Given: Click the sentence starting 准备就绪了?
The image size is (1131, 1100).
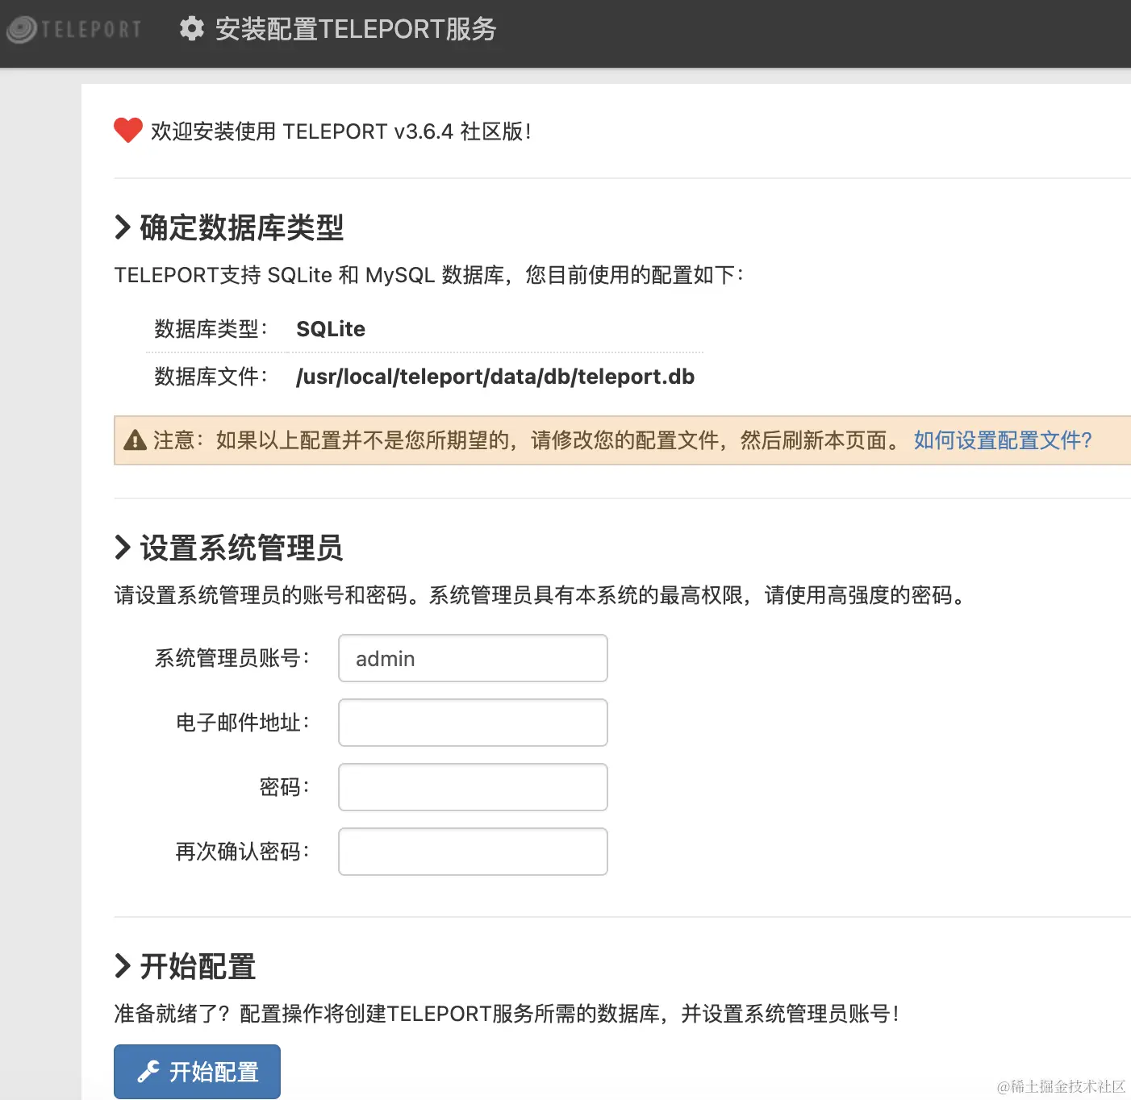Looking at the screenshot, I should 507,1014.
